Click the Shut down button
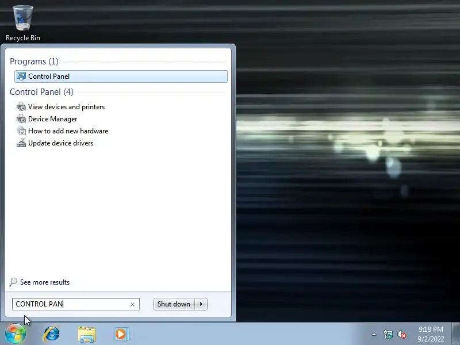This screenshot has height=345, width=460. [174, 304]
